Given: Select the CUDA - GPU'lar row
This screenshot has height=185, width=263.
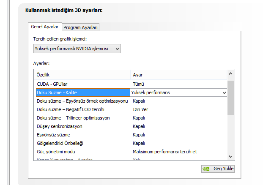Looking at the screenshot, I should coord(130,84).
